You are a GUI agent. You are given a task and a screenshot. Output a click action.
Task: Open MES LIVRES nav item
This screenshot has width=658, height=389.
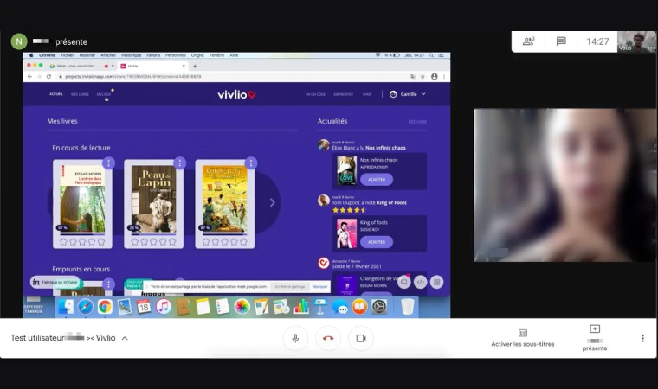pos(80,94)
